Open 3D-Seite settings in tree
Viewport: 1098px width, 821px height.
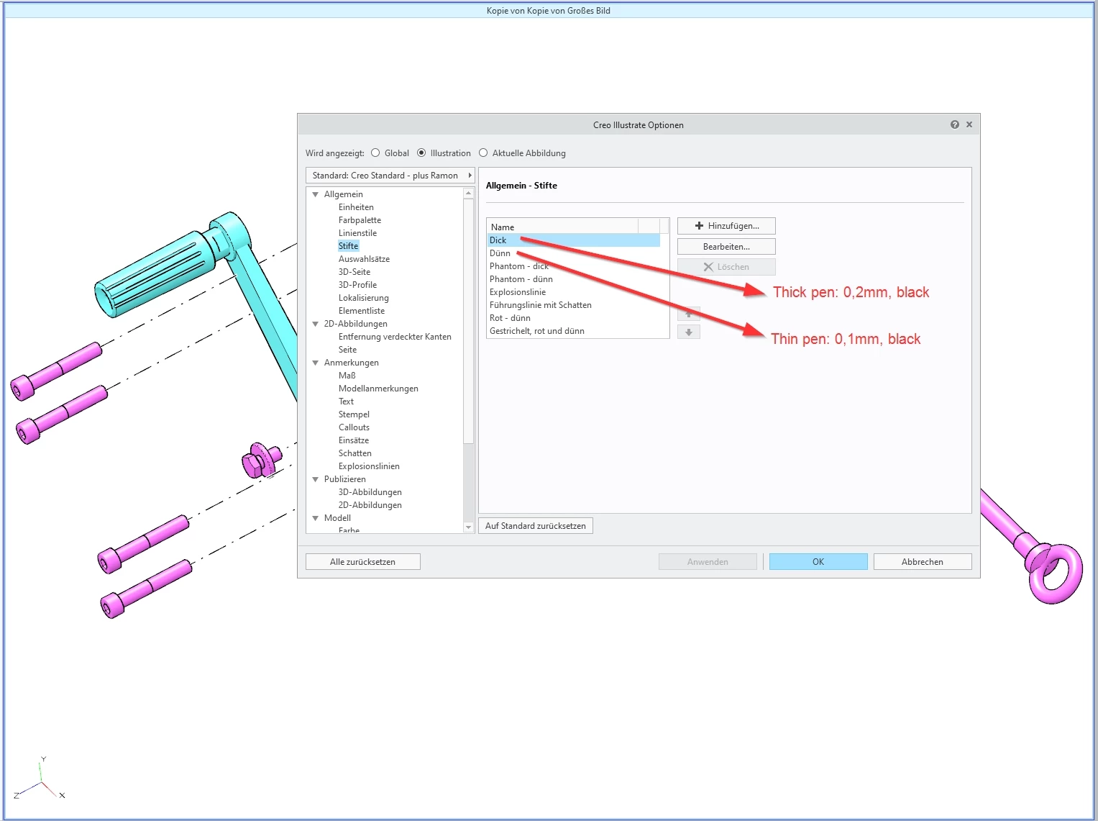pos(354,272)
